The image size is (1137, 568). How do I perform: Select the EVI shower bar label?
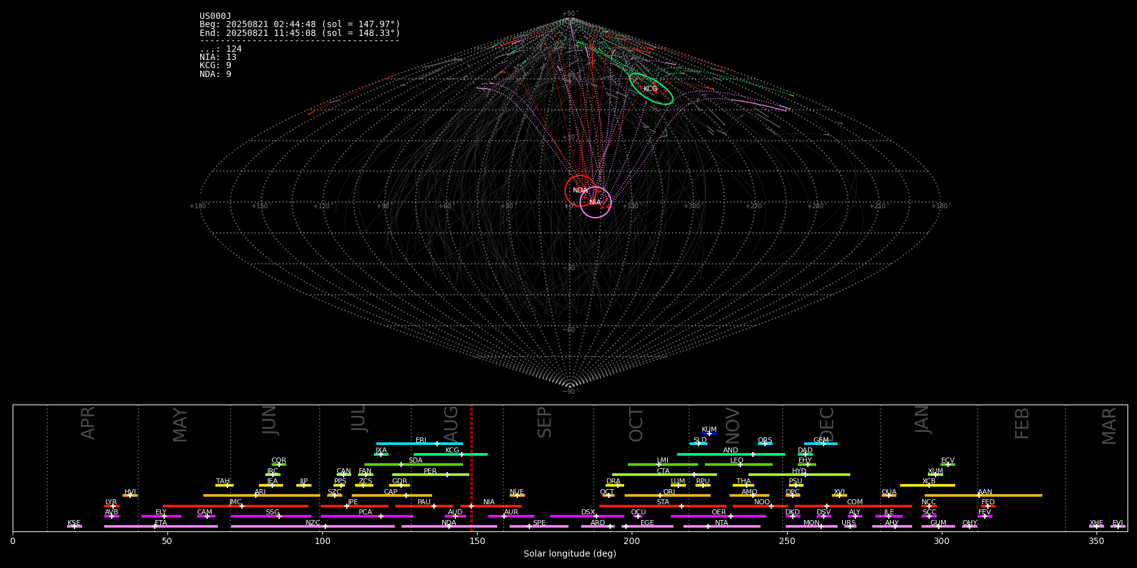click(x=1117, y=523)
